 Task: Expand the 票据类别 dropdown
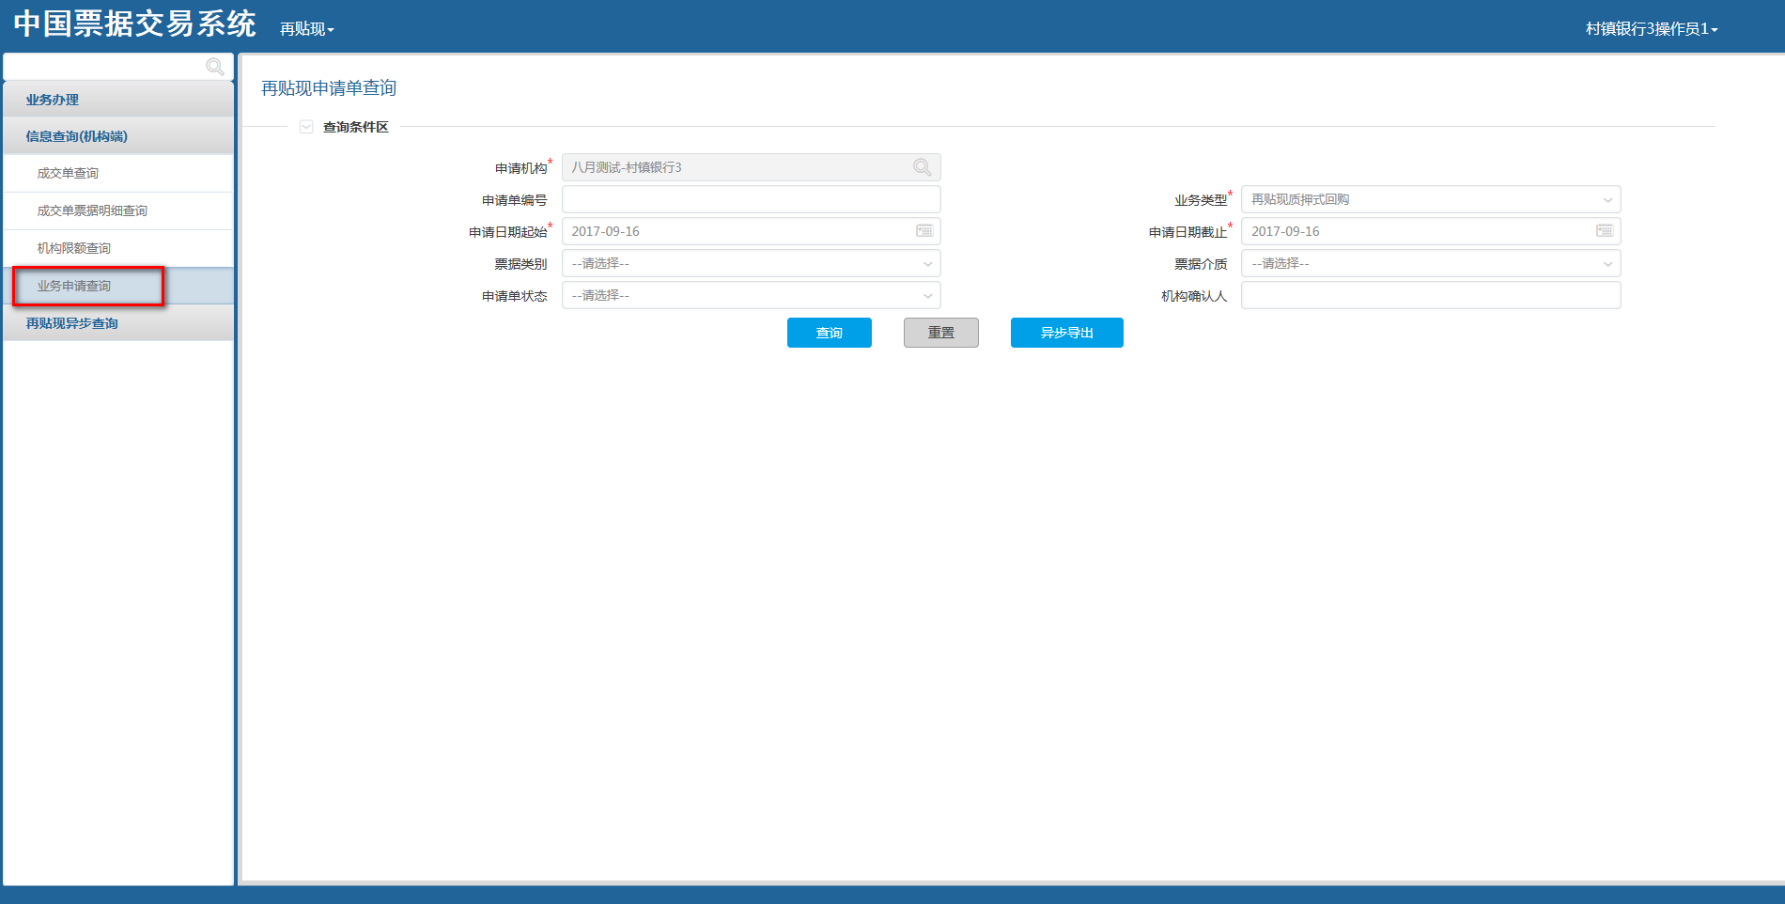[751, 264]
